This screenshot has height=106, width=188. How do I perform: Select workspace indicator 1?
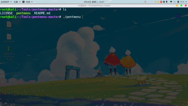145,2
